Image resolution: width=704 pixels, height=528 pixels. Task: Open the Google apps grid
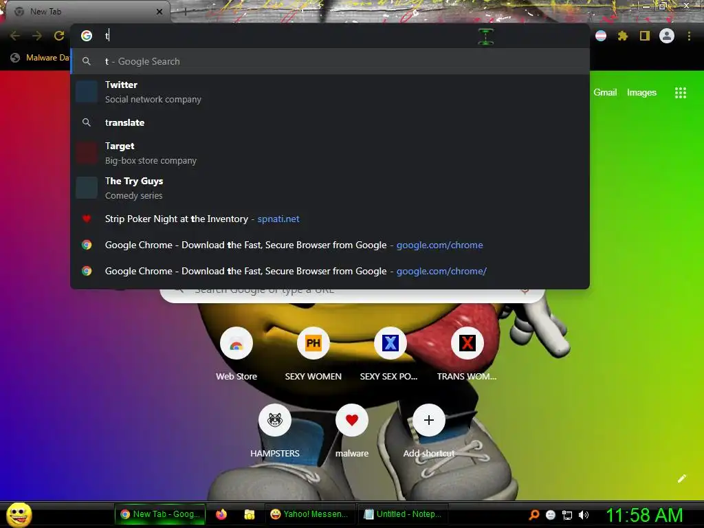point(680,93)
